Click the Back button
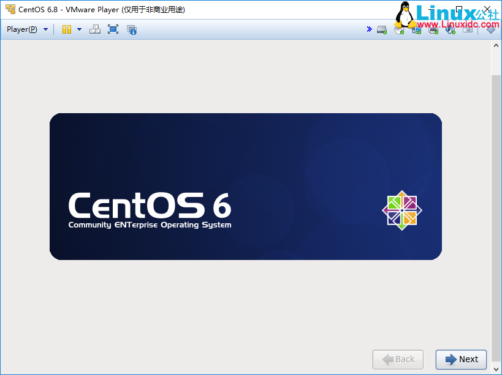This screenshot has width=502, height=375. (x=398, y=359)
